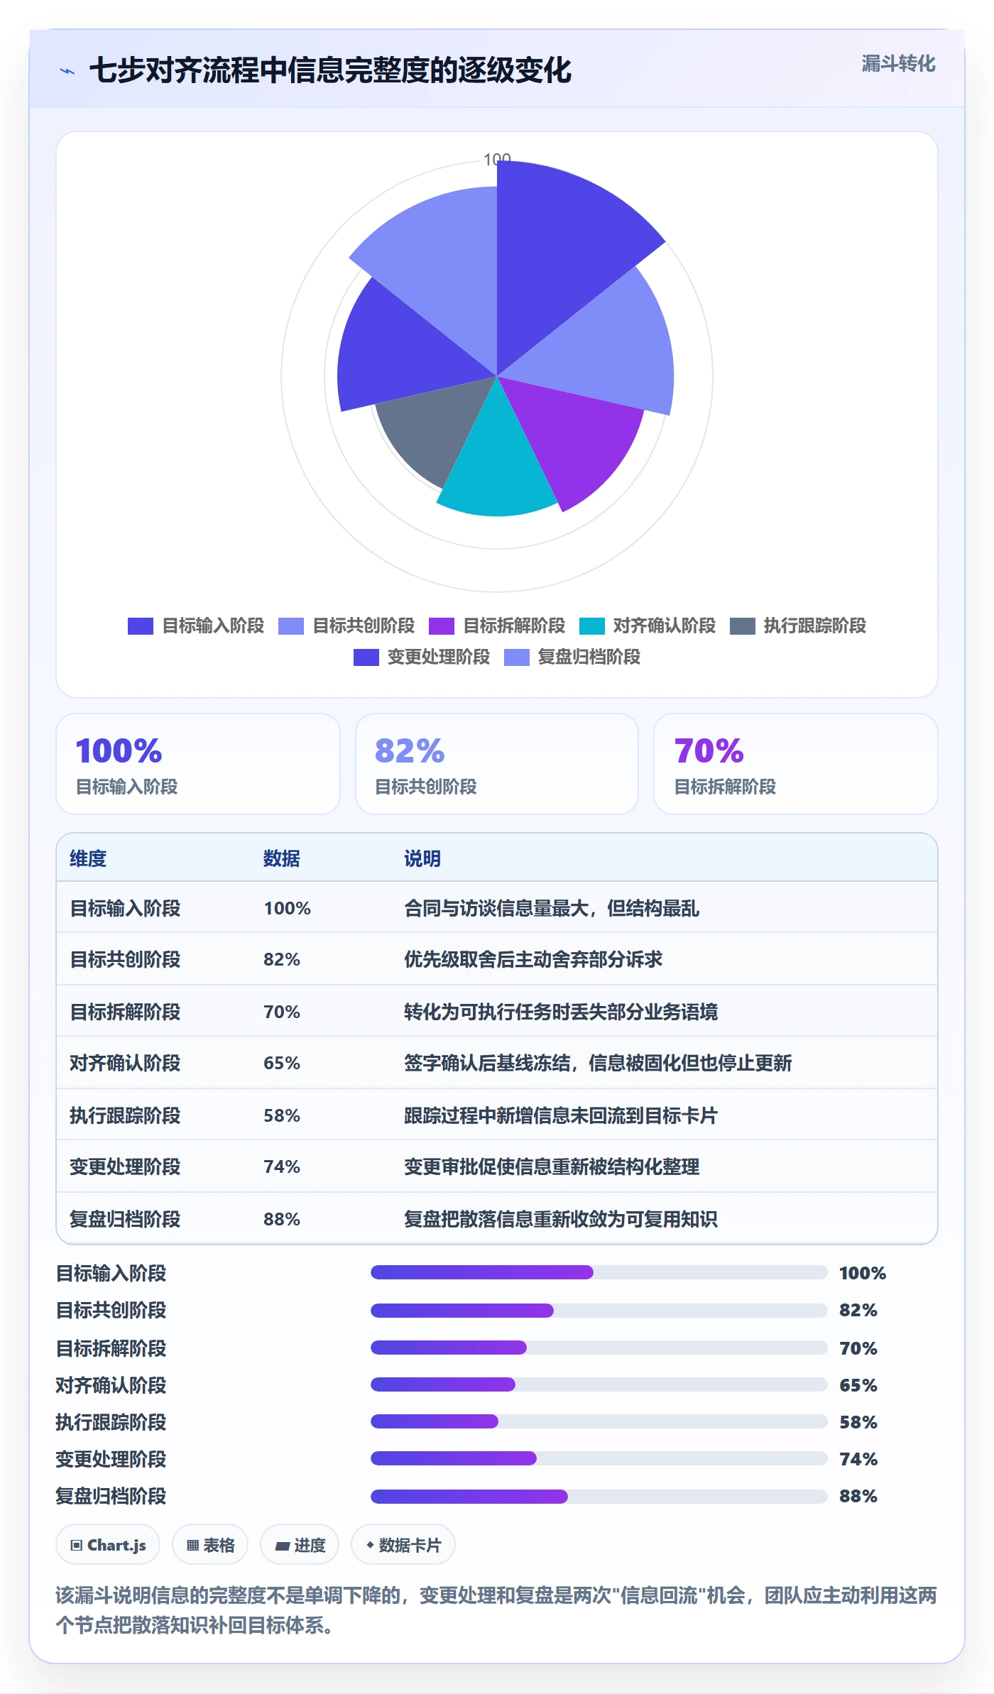Toggle 目标共创阶段 legend item

[346, 625]
